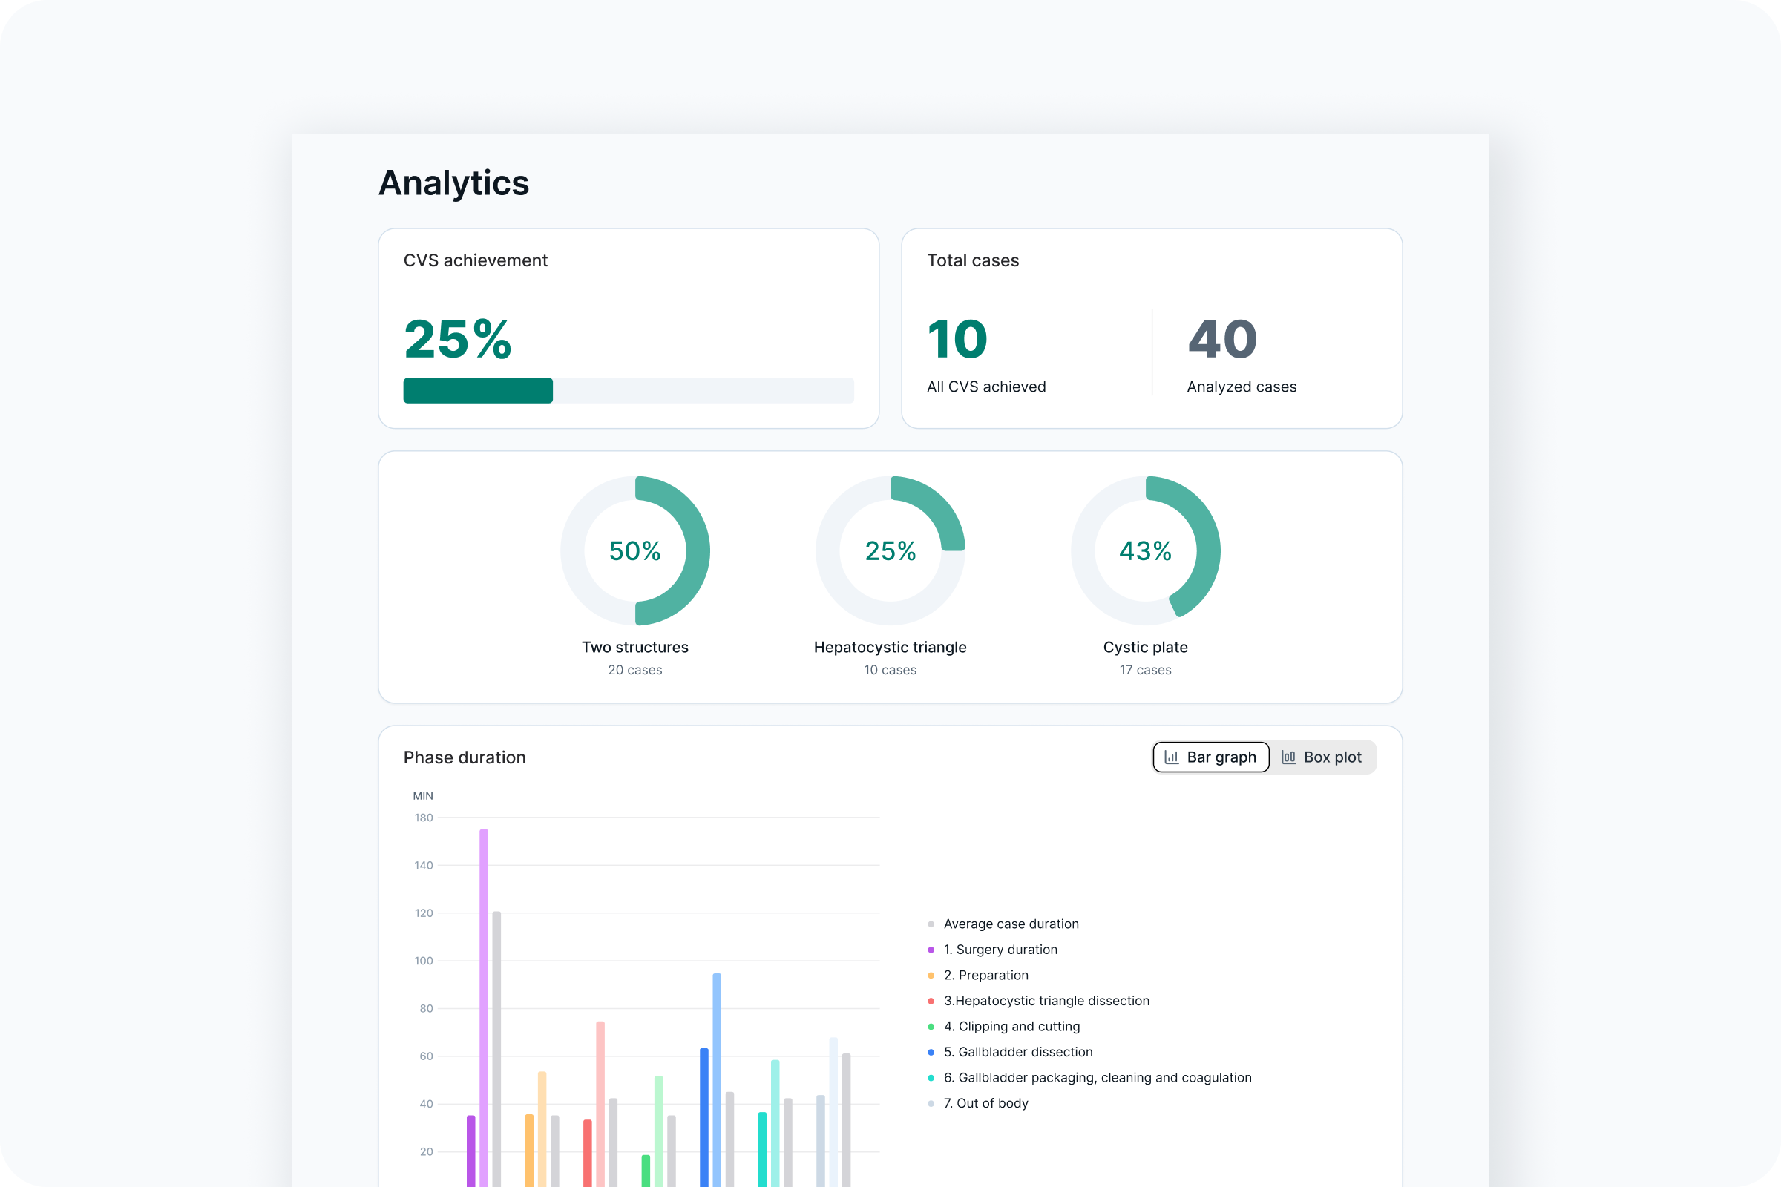Click the red Hepatocystic triangle dissection legend dot
Viewport: 1781px width, 1187px height.
(930, 1000)
